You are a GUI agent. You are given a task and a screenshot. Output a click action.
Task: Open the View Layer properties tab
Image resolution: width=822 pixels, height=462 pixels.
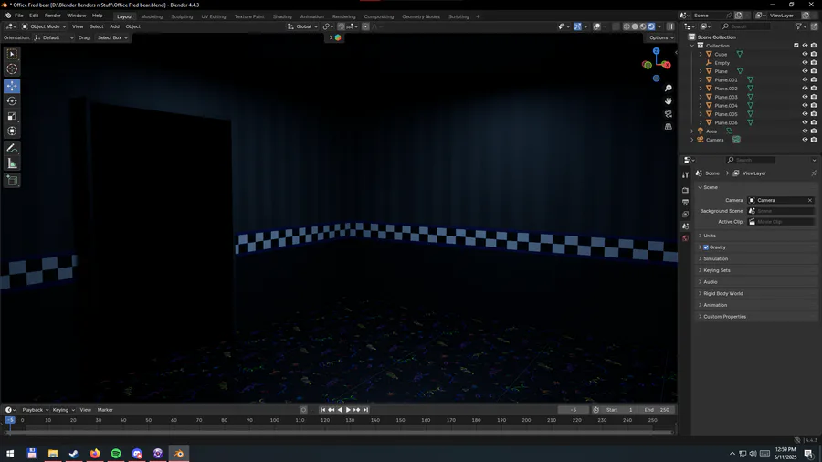(685, 215)
